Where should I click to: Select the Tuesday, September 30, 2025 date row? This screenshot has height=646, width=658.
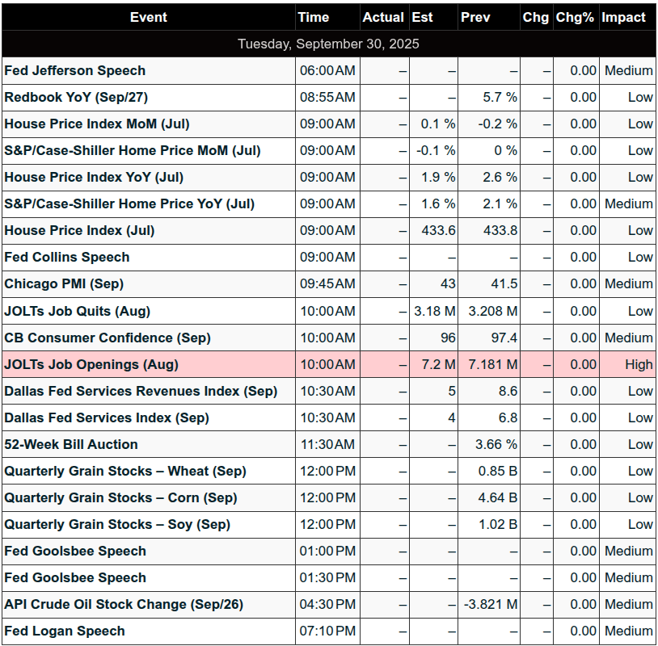coord(328,44)
